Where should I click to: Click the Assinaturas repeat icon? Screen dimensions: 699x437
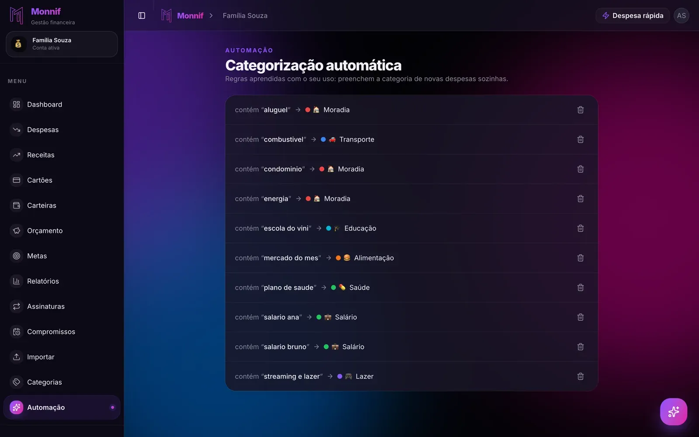(17, 306)
